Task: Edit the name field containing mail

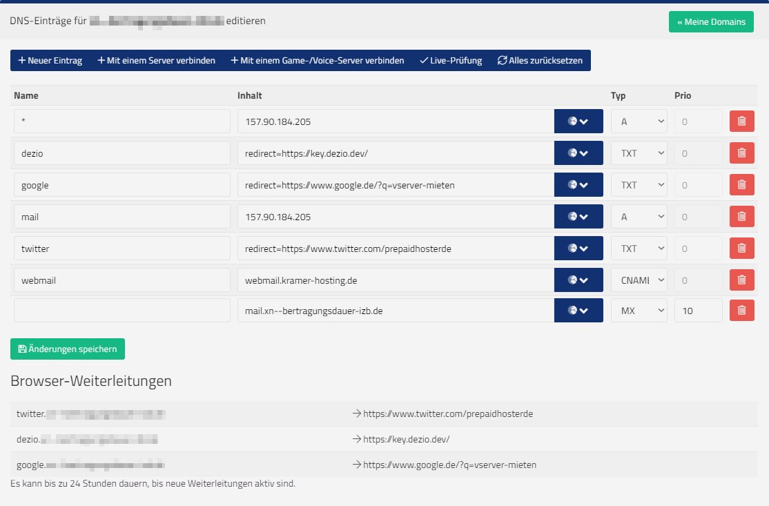Action: click(x=122, y=217)
